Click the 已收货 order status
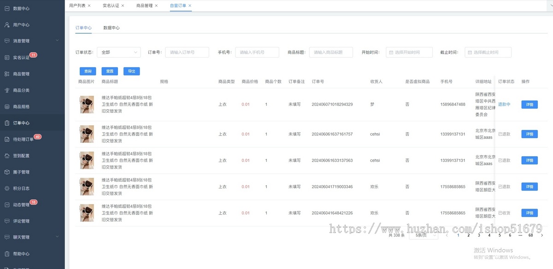The width and height of the screenshot is (553, 269). 504,213
